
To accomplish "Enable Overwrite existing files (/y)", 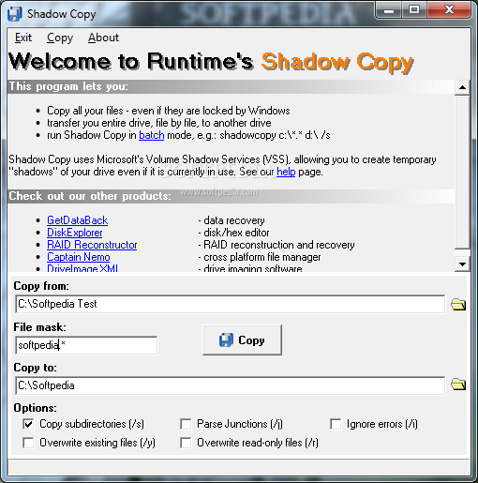I will [28, 443].
